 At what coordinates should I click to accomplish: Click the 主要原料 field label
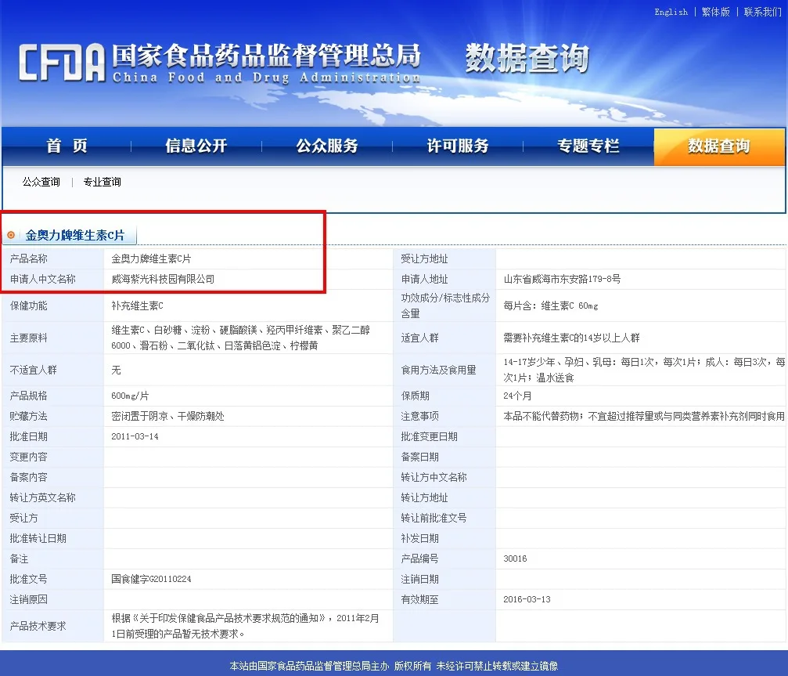click(29, 338)
